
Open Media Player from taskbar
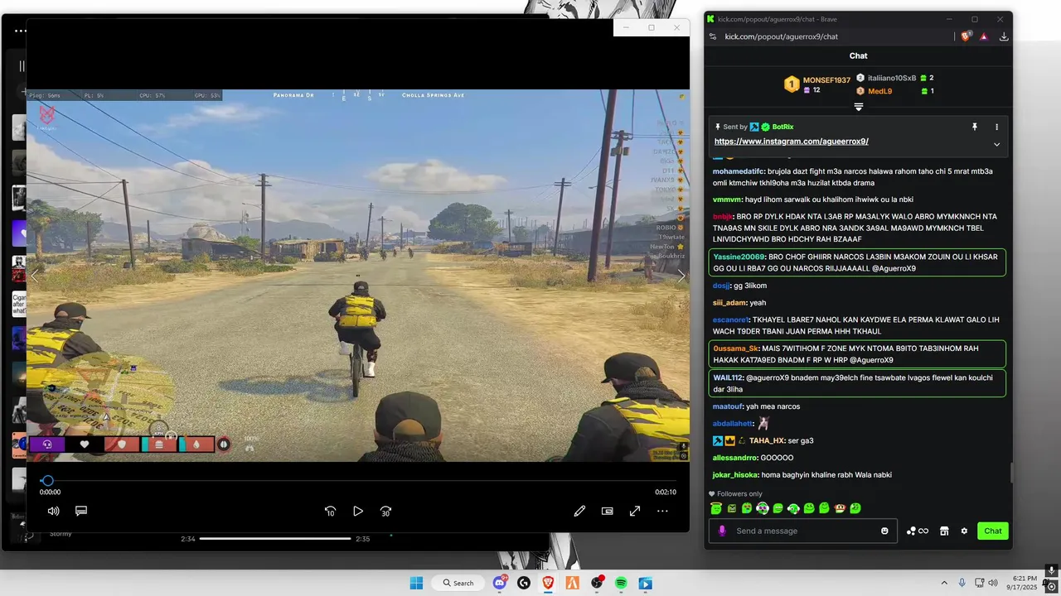point(645,583)
